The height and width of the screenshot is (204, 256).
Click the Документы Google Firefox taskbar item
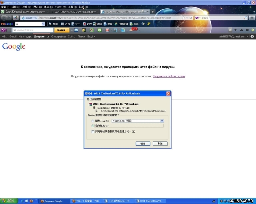pyautogui.click(x=54, y=201)
